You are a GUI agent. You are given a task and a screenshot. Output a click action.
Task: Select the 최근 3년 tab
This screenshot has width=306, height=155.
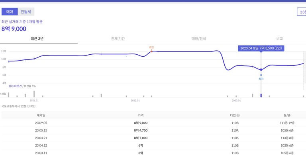coord(37,39)
